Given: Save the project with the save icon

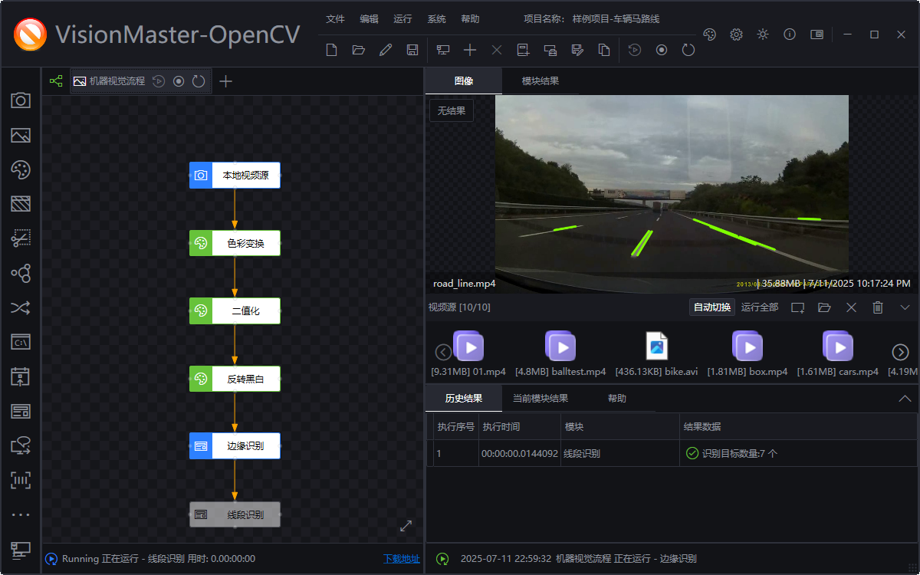Looking at the screenshot, I should click(x=412, y=49).
